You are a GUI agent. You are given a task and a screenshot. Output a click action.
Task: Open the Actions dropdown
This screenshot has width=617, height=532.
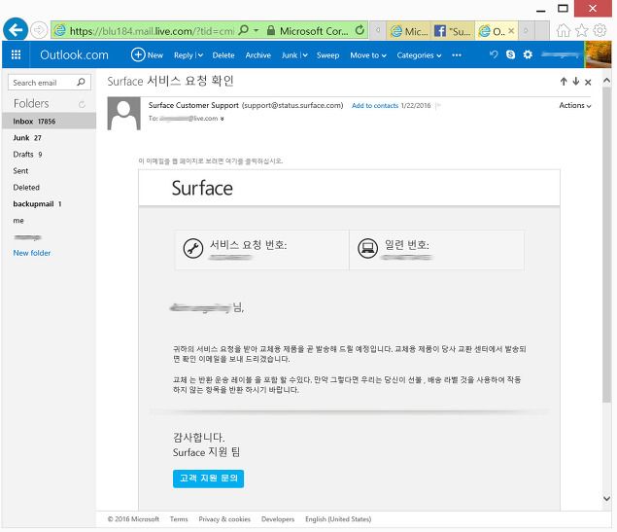click(575, 106)
